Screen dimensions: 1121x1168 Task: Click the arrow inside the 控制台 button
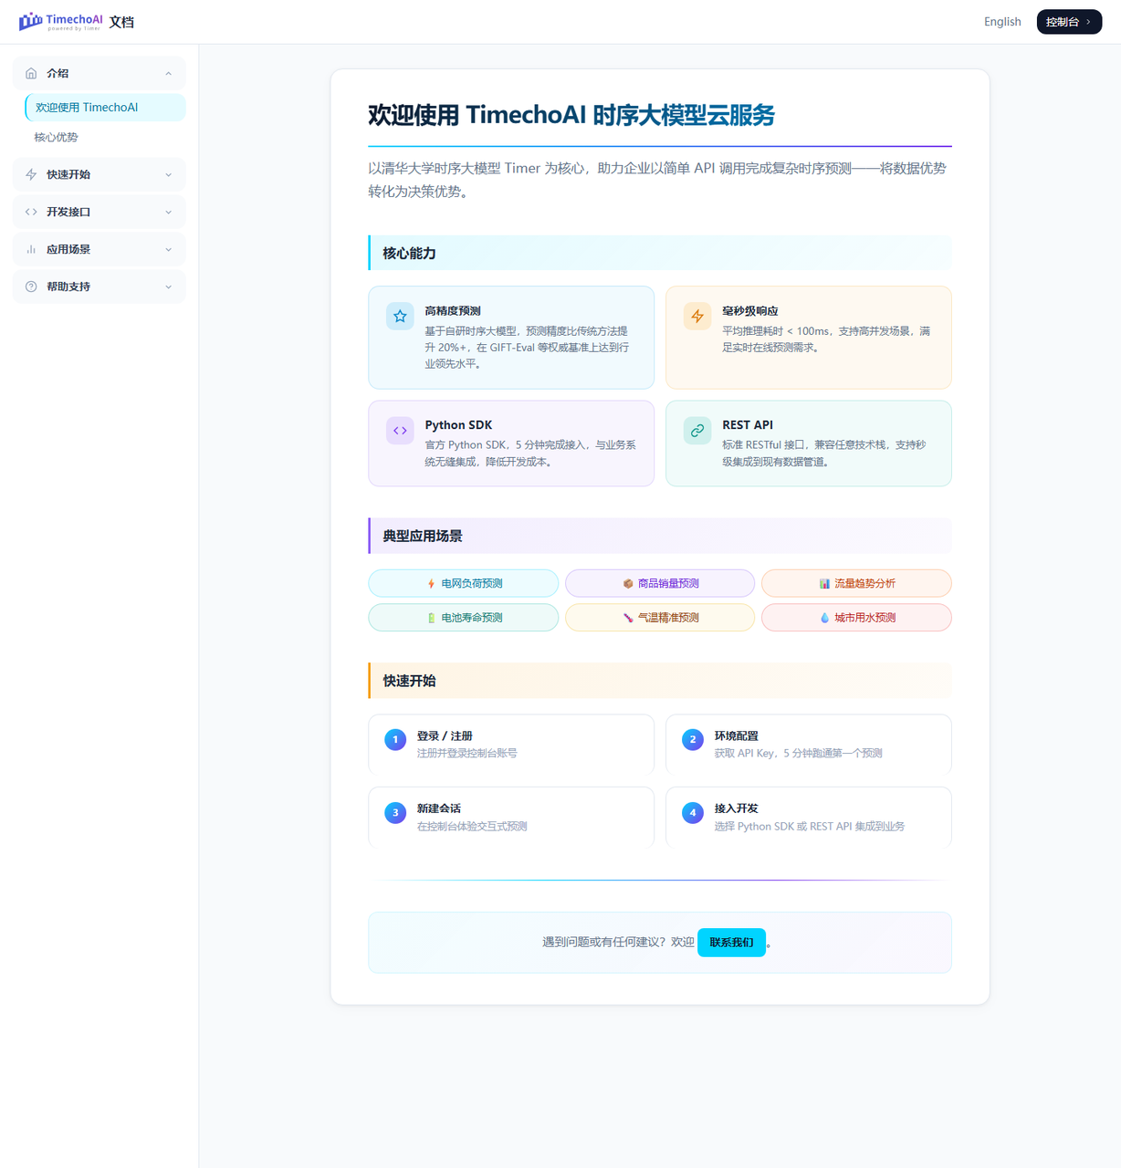(x=1088, y=22)
